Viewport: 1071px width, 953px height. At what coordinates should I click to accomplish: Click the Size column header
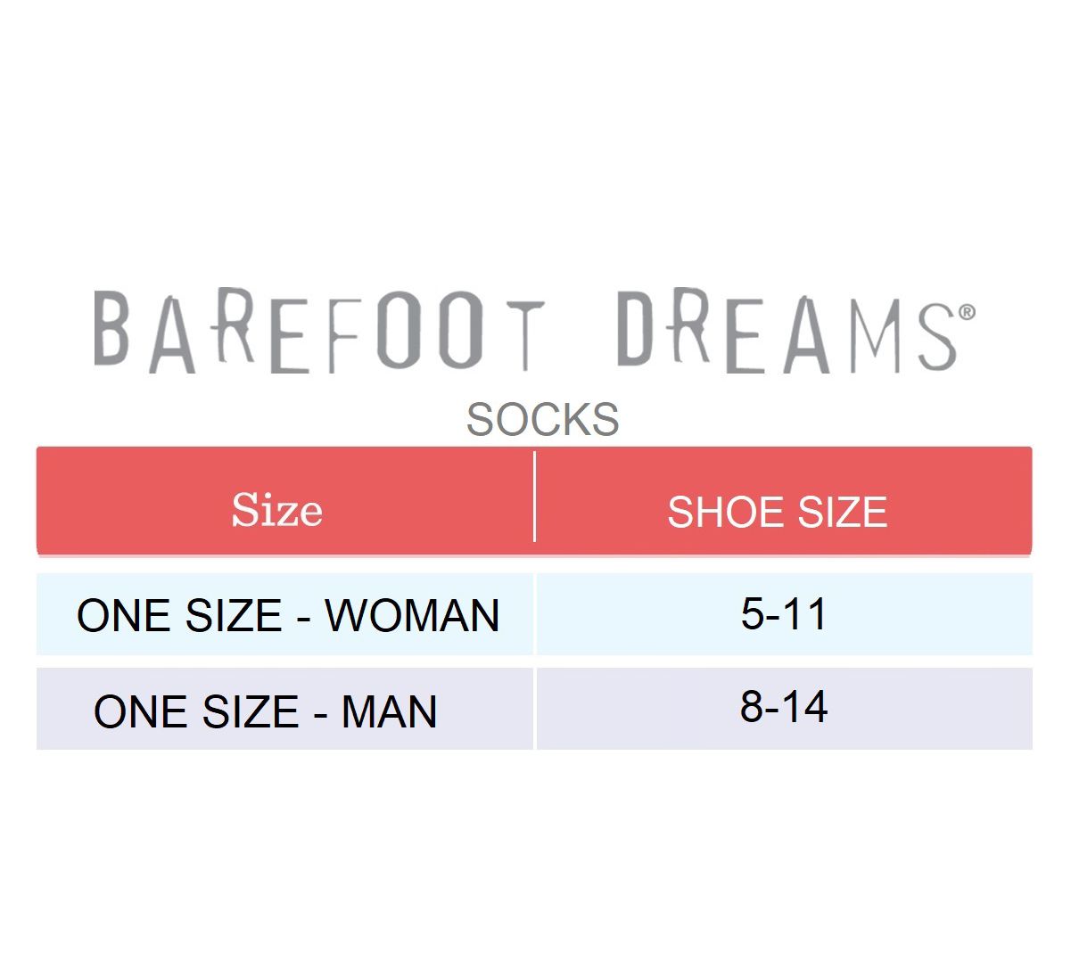point(276,510)
